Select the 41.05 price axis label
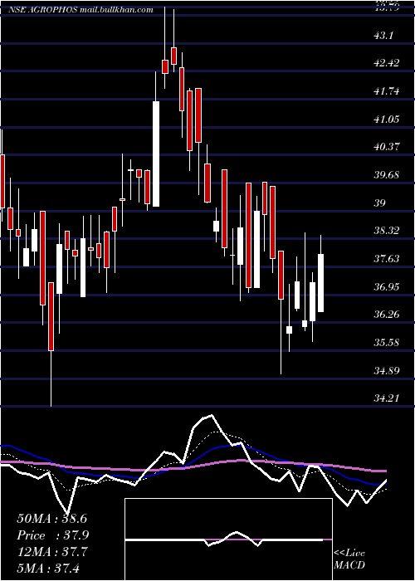Image resolution: width=415 pixels, height=581 pixels. (x=387, y=120)
